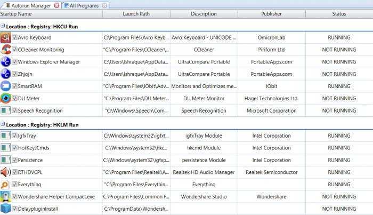373x215 pixels.
Task: Click the CCleaner Monitoring icon
Action: tap(6, 50)
